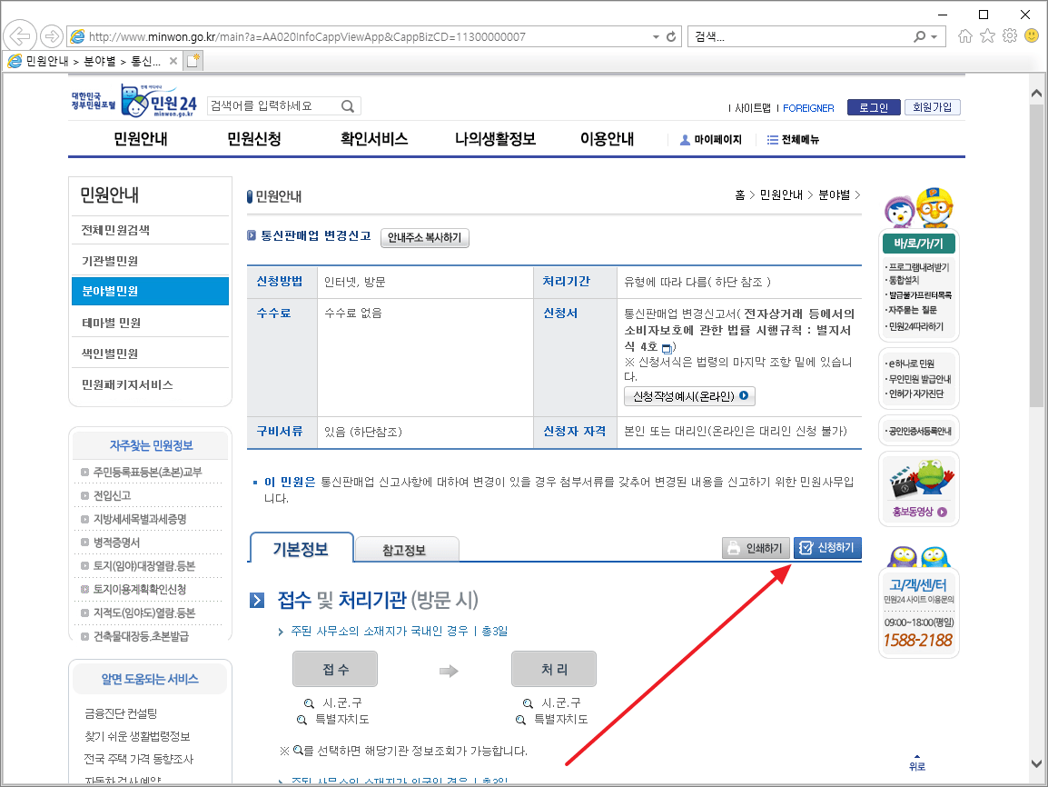The height and width of the screenshot is (787, 1048).
Task: Open the 사이트맵 link
Action: pyautogui.click(x=753, y=107)
